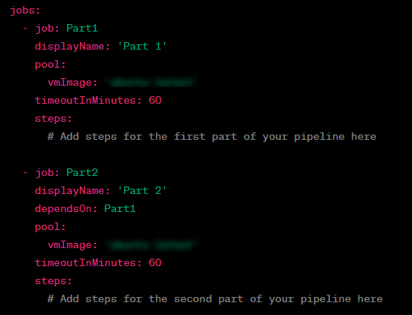Click the 'displayName:' key in Part1
The height and width of the screenshot is (315, 412).
tap(72, 47)
